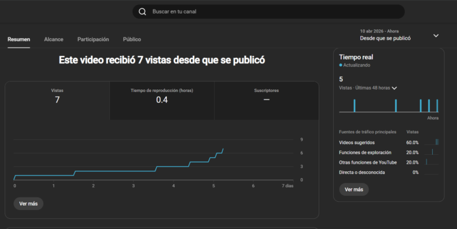The image size is (457, 229).
Task: Click 'Funciones de exploración' traffic source
Action: [x=365, y=152]
